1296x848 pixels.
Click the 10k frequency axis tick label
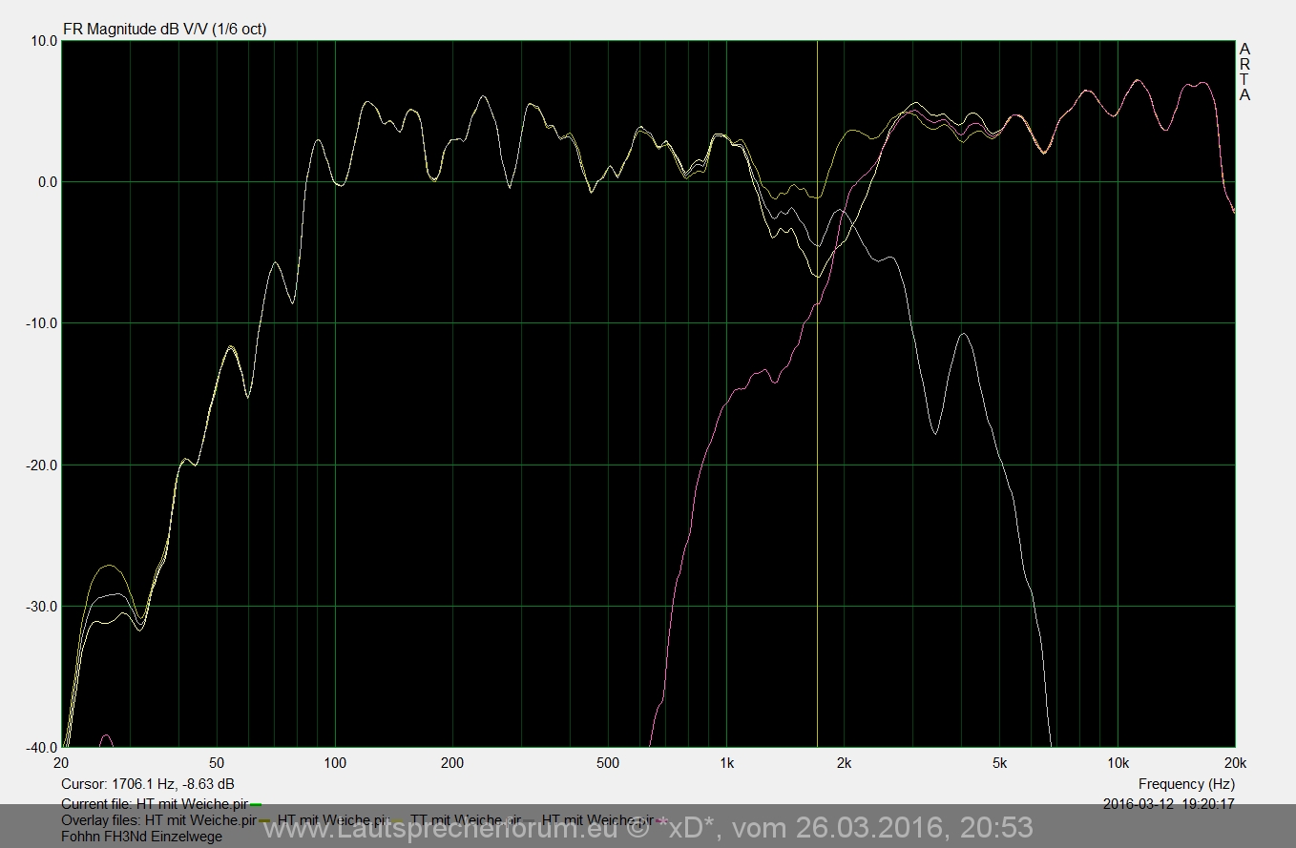[1118, 762]
